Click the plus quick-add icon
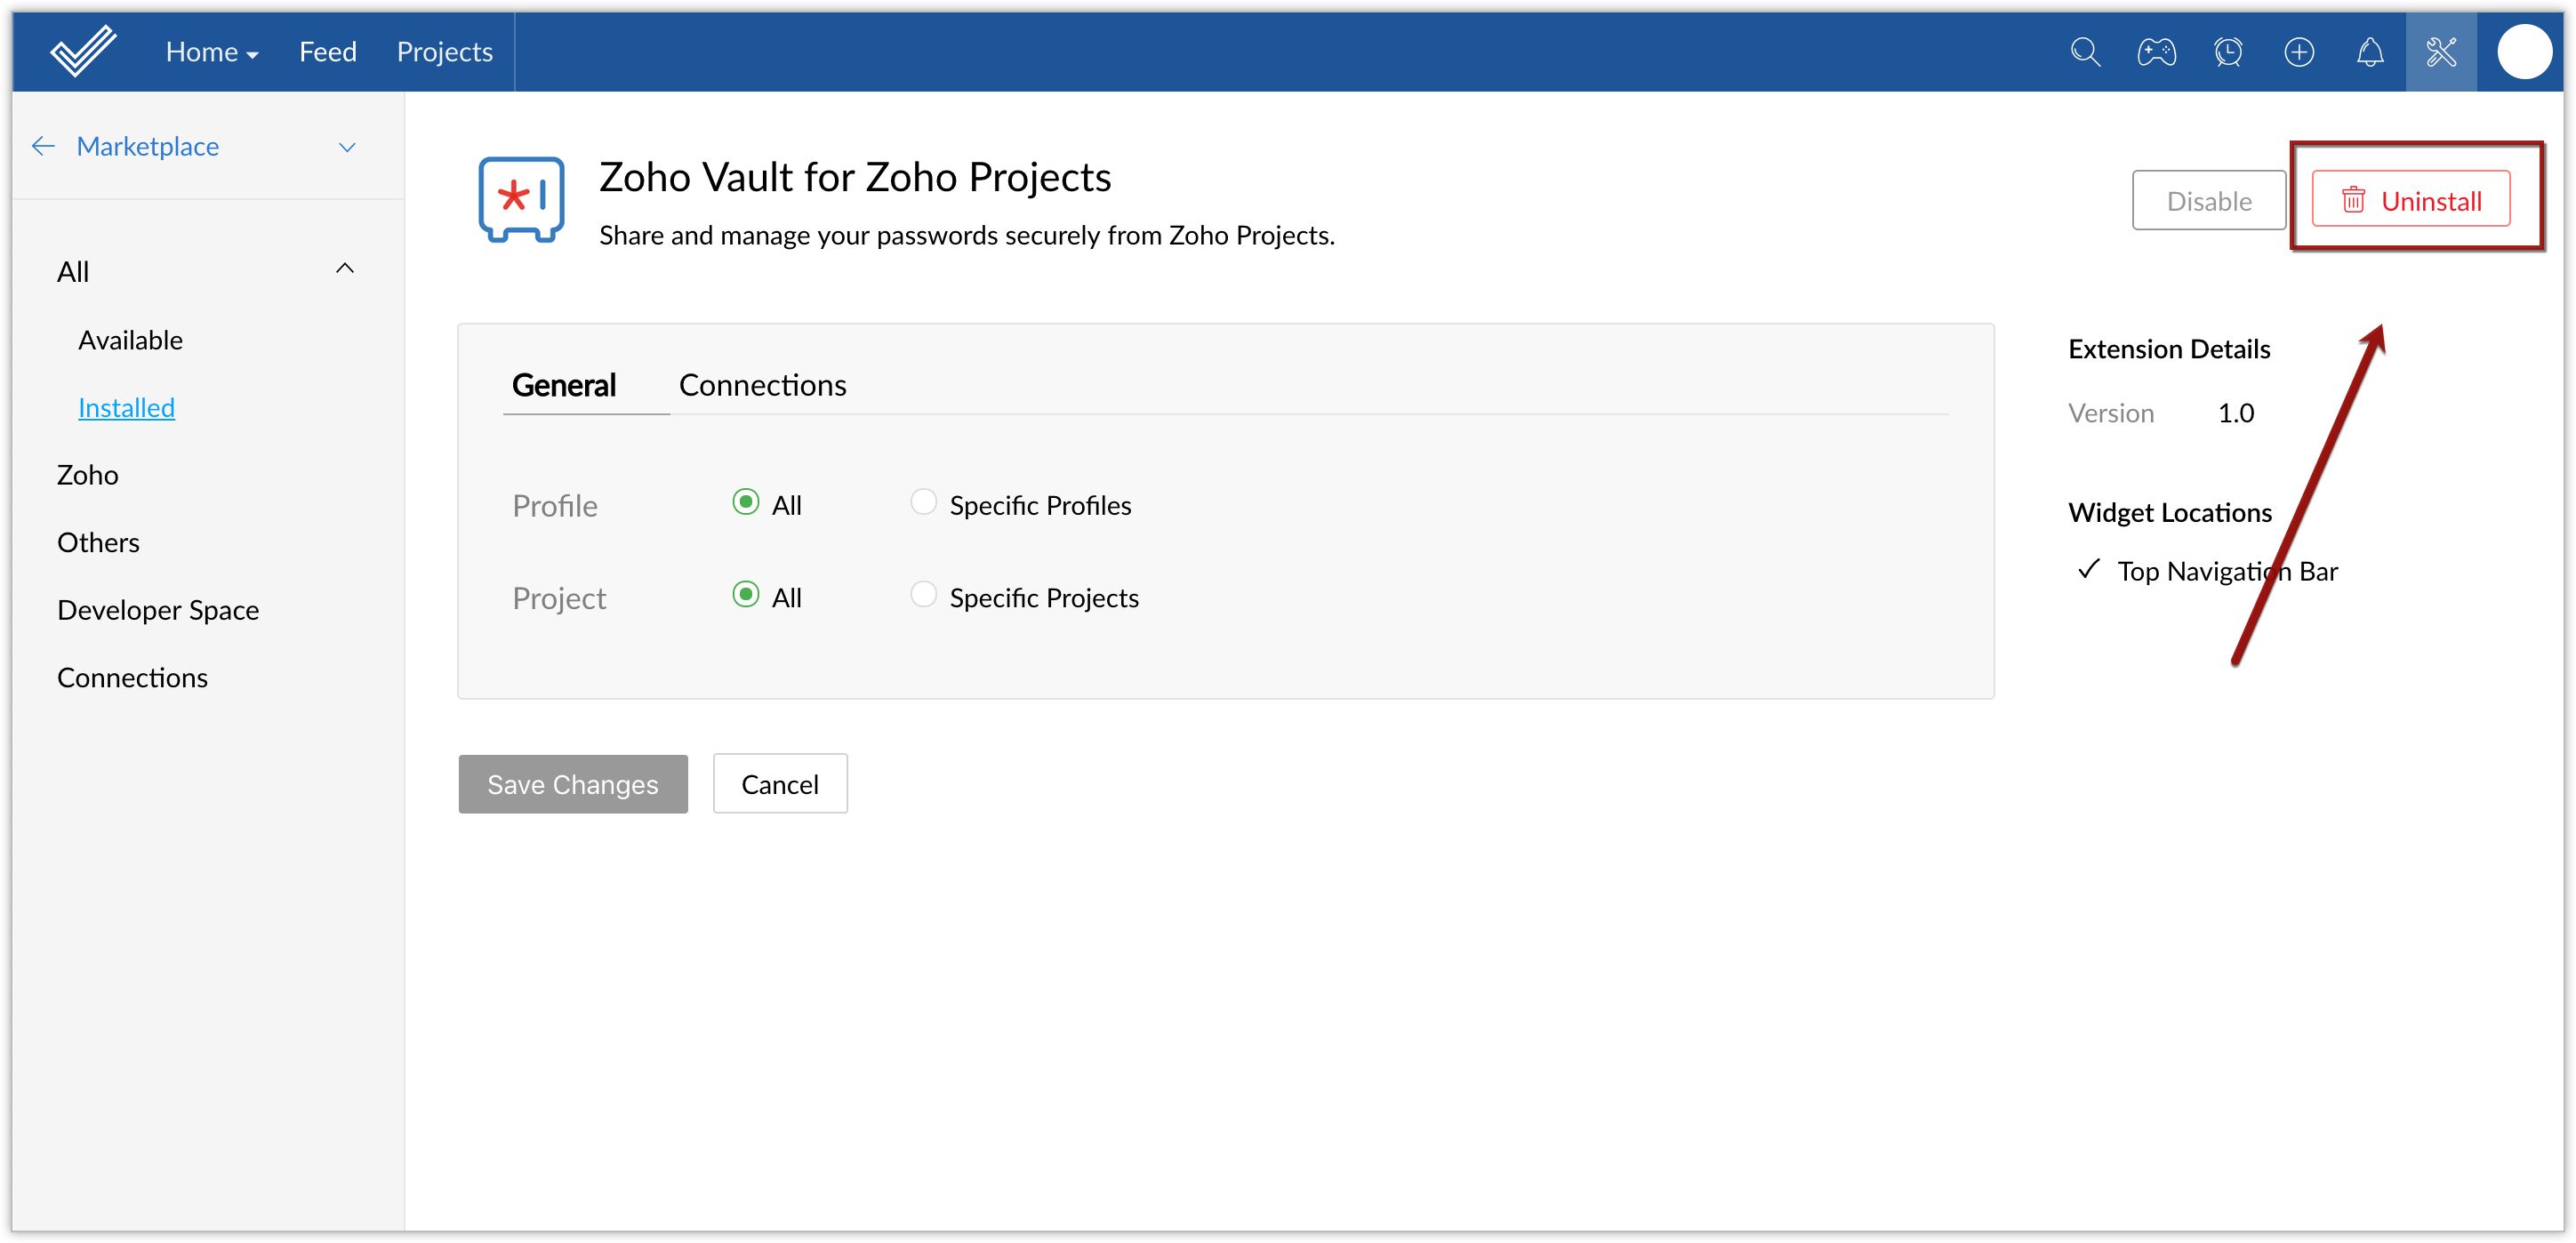 tap(2299, 52)
